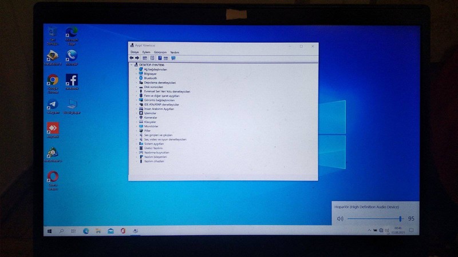Mute speaker via volume flyout speaker icon
Viewport: 458px width, 257px height.
(340, 219)
